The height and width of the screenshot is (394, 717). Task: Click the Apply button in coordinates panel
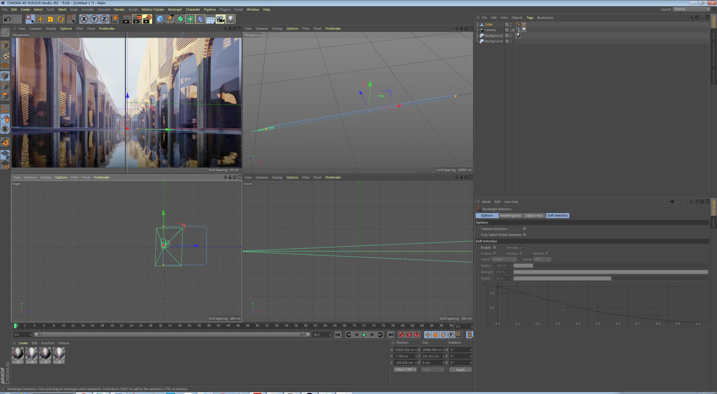coord(460,370)
